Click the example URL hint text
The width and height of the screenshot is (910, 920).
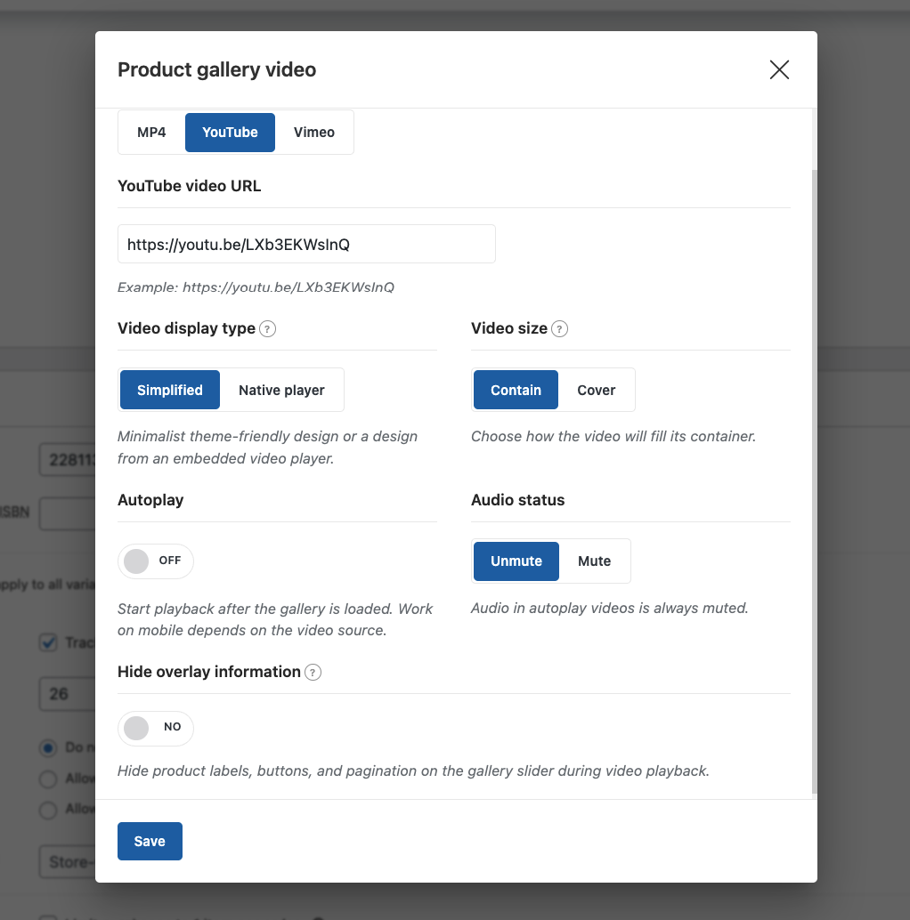click(256, 287)
